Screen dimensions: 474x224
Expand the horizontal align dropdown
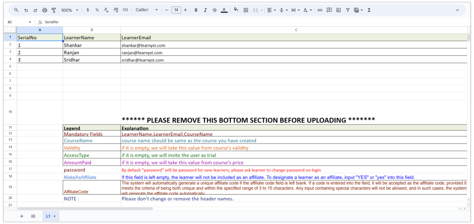271,10
